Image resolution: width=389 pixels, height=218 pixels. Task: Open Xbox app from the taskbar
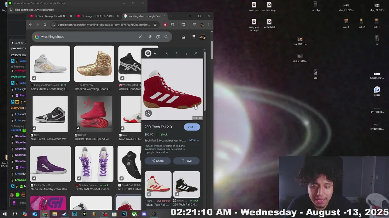pos(134,214)
